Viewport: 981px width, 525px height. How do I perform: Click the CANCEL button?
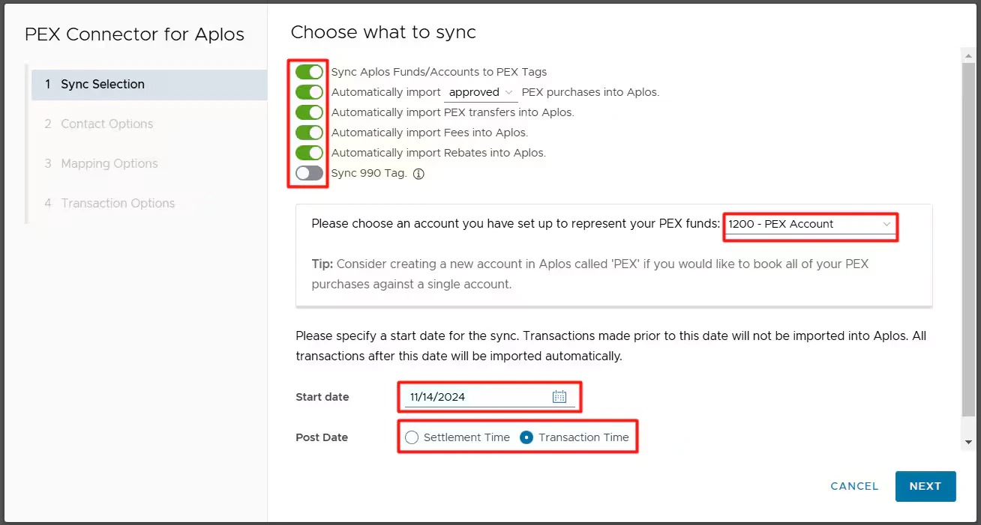tap(854, 486)
